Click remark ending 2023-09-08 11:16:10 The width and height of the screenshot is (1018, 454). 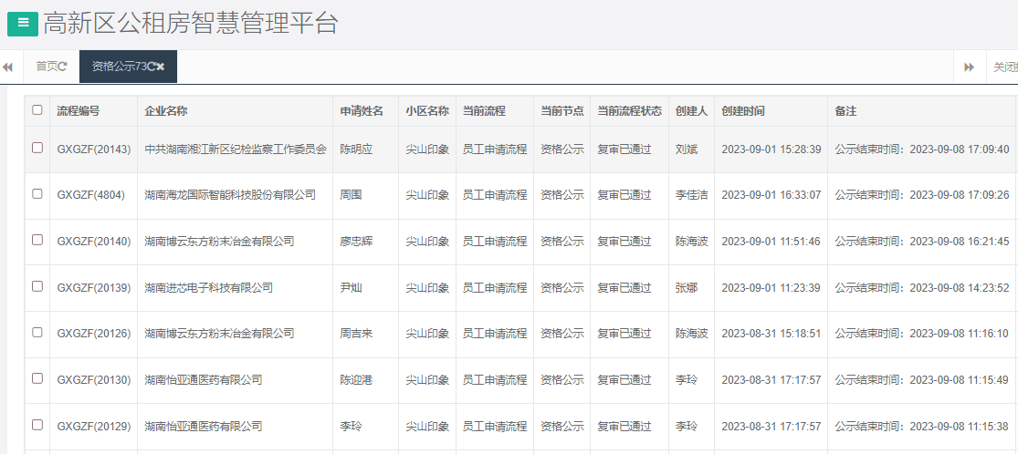(922, 334)
